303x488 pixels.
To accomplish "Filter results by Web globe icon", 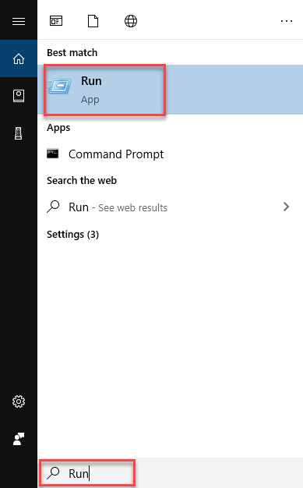I will pos(131,21).
